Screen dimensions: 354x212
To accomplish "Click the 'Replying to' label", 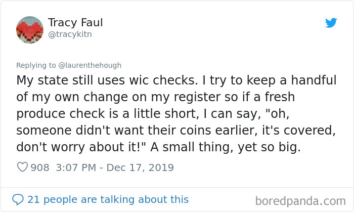I will point(36,65).
